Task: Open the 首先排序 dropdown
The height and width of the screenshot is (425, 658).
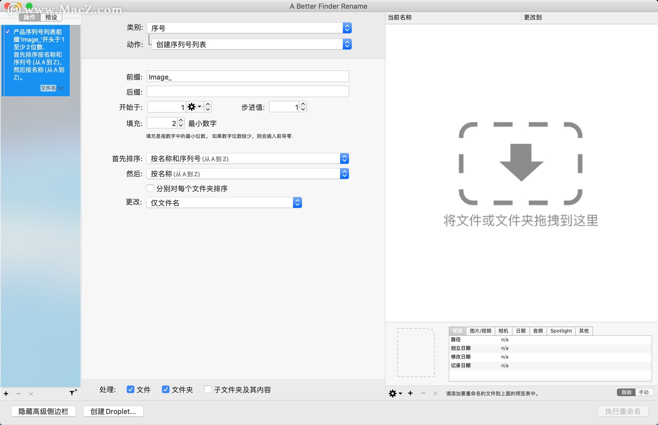Action: coord(247,158)
